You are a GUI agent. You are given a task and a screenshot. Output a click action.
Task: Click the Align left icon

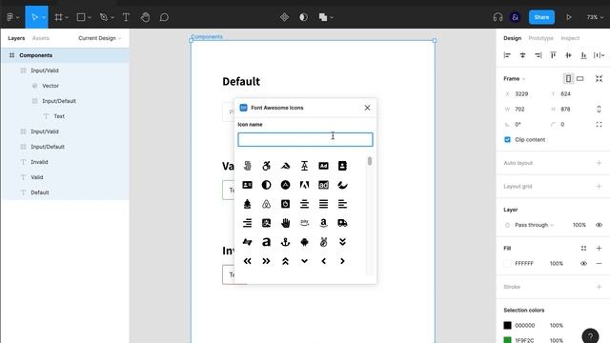click(x=507, y=55)
